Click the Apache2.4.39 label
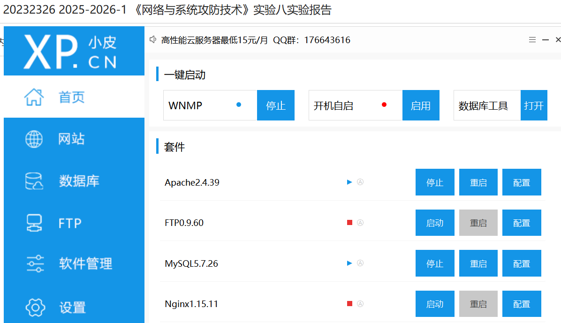This screenshot has width=561, height=323. (x=192, y=182)
